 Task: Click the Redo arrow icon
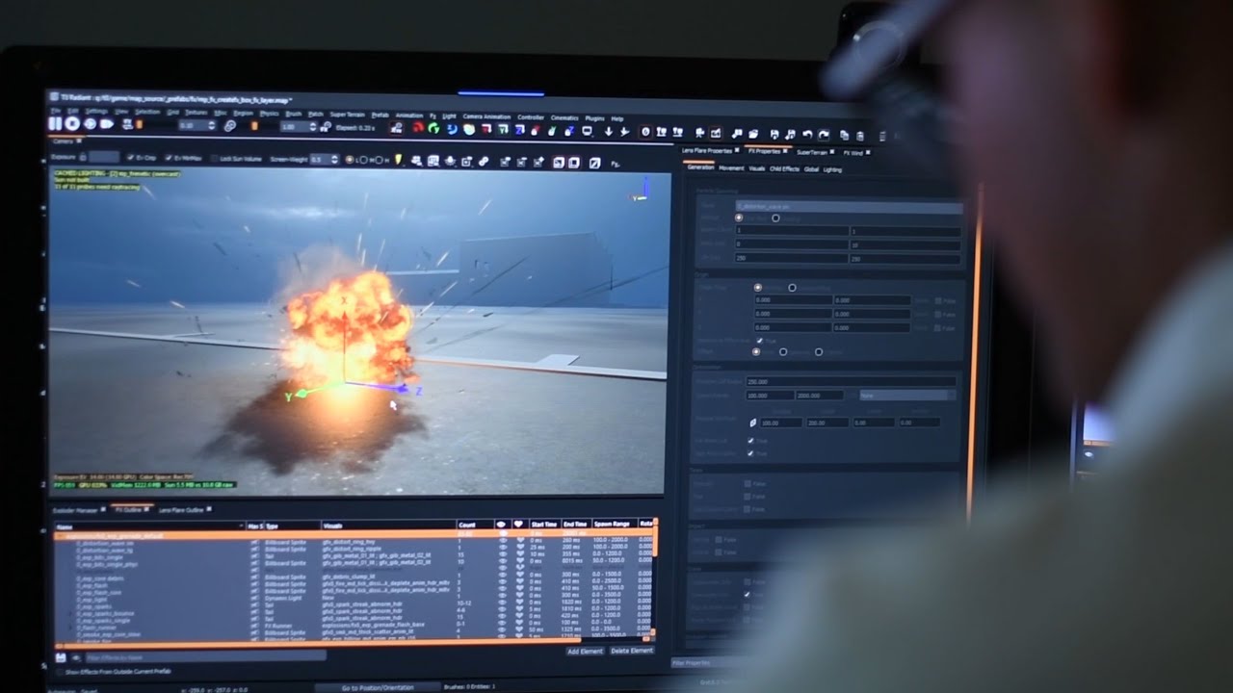(824, 135)
